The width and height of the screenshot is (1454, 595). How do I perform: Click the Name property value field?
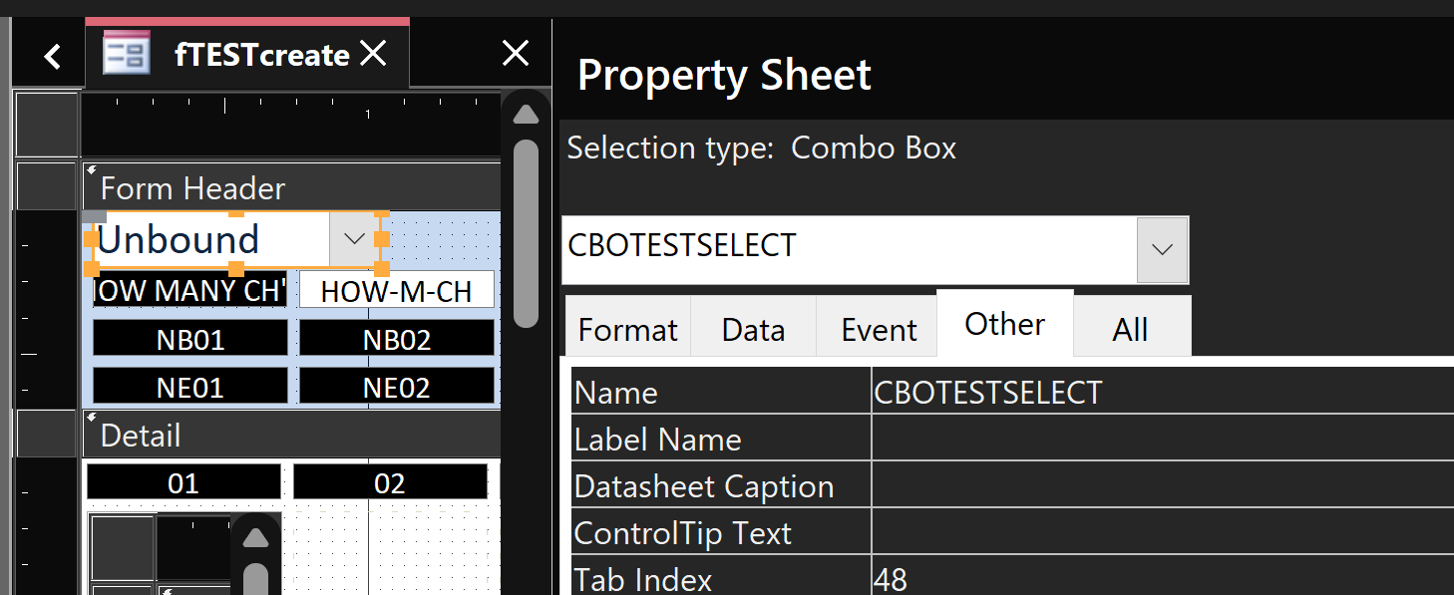pos(1157,393)
